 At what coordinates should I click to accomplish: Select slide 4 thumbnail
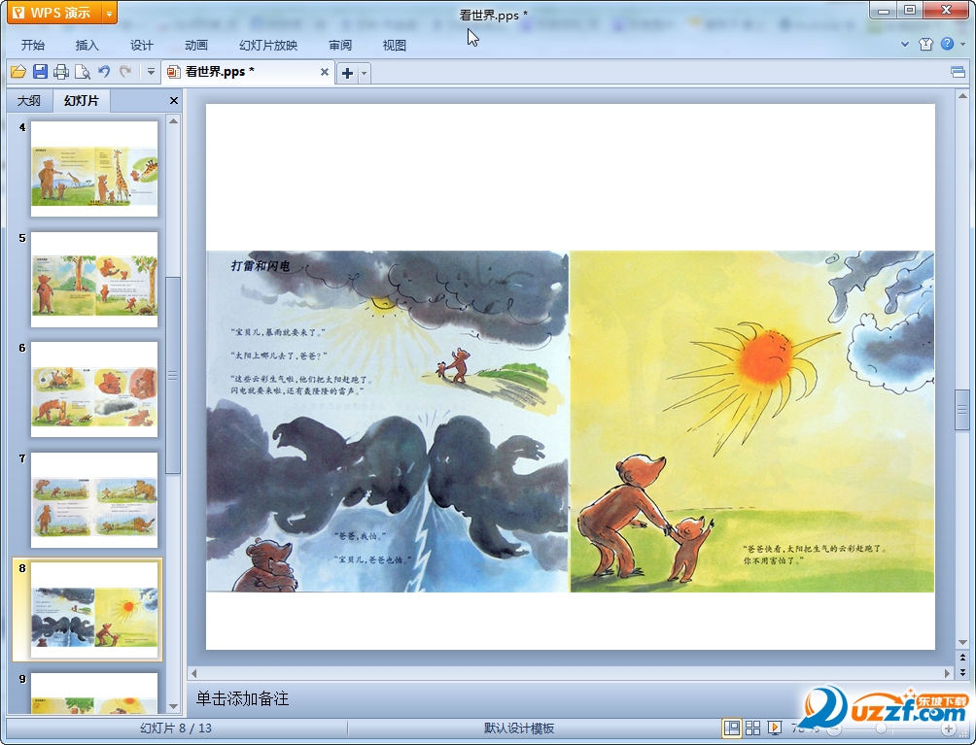[94, 169]
